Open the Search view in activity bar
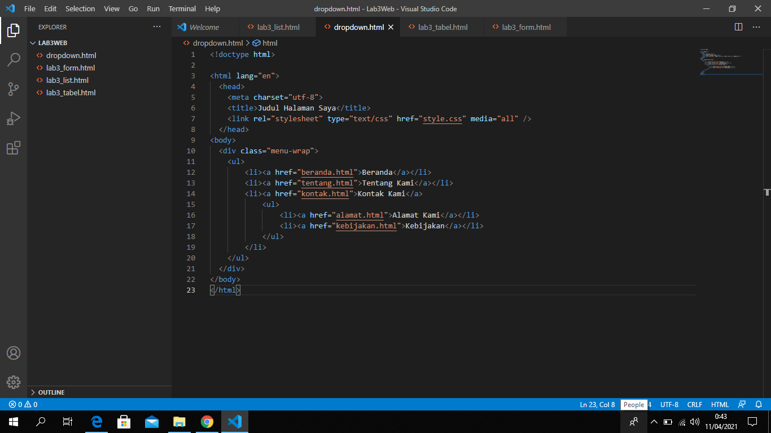Screen dimensions: 771x433 [x=14, y=60]
